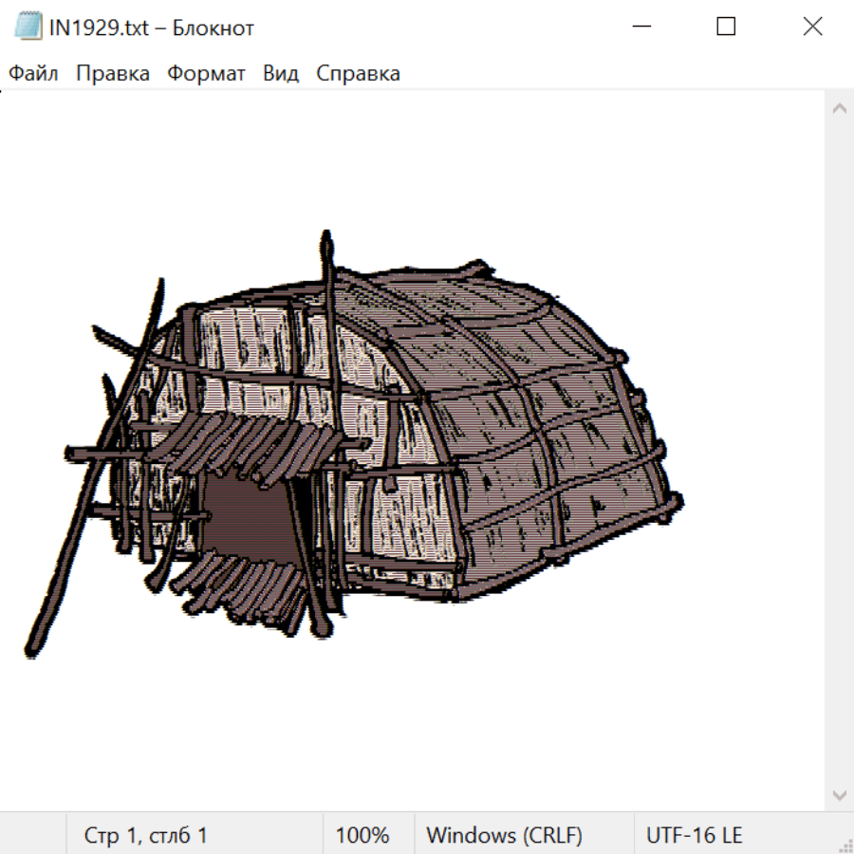Open the Вид menu

click(x=280, y=73)
